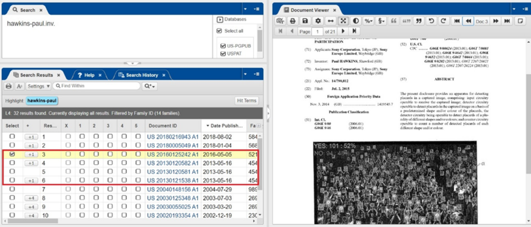Print the search results list
531x227 pixels.
[x=9, y=86]
